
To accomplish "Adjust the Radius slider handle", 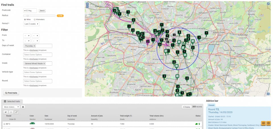I will coord(28,16).
